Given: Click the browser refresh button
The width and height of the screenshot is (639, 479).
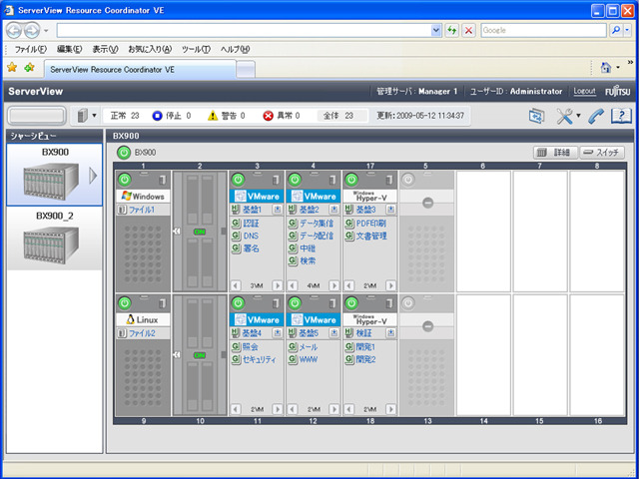Looking at the screenshot, I should (x=451, y=30).
